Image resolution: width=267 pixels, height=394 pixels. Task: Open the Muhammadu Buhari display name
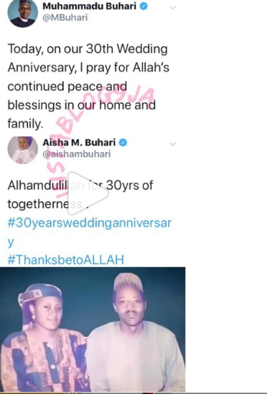pyautogui.click(x=89, y=7)
